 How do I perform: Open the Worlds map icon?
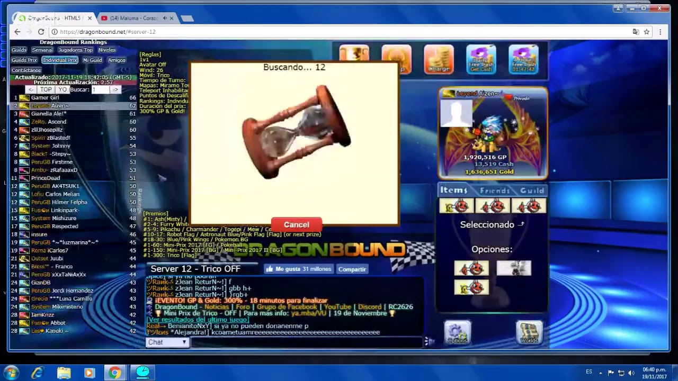pyautogui.click(x=529, y=333)
